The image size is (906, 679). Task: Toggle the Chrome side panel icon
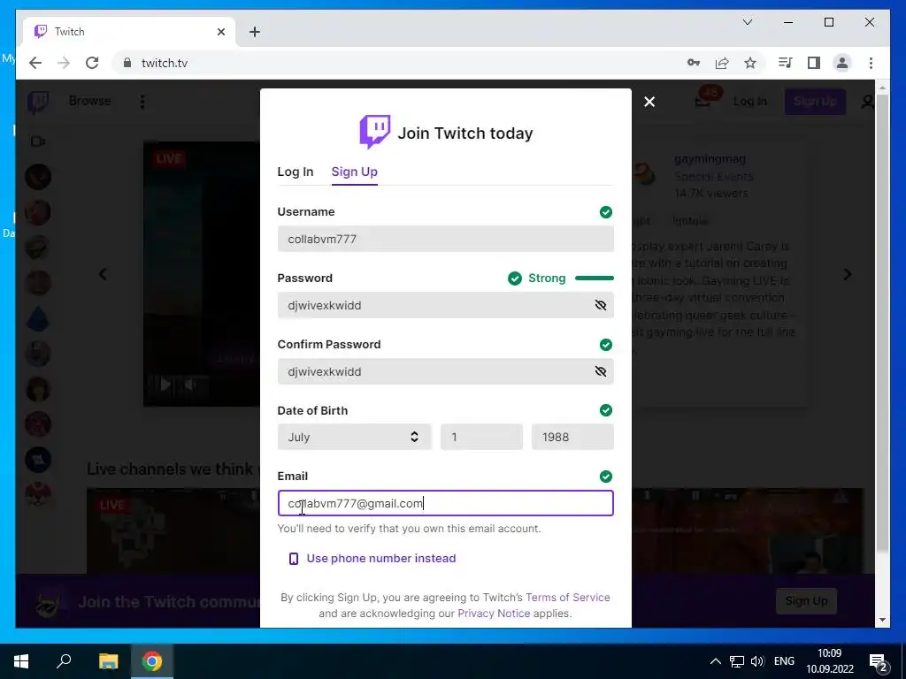coord(814,63)
